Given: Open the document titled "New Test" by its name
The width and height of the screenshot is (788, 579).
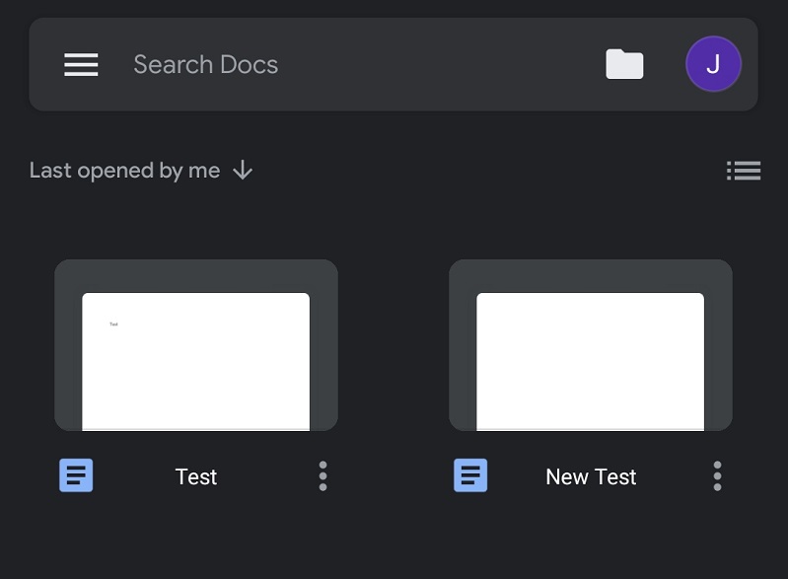Looking at the screenshot, I should (591, 477).
